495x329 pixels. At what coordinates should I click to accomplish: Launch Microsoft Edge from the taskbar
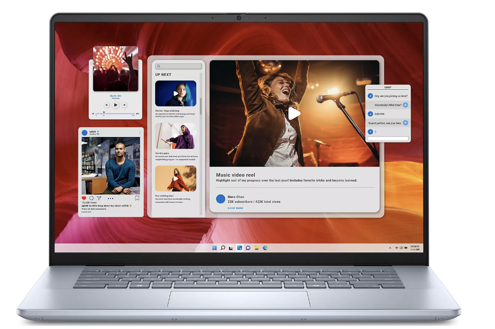click(x=265, y=248)
